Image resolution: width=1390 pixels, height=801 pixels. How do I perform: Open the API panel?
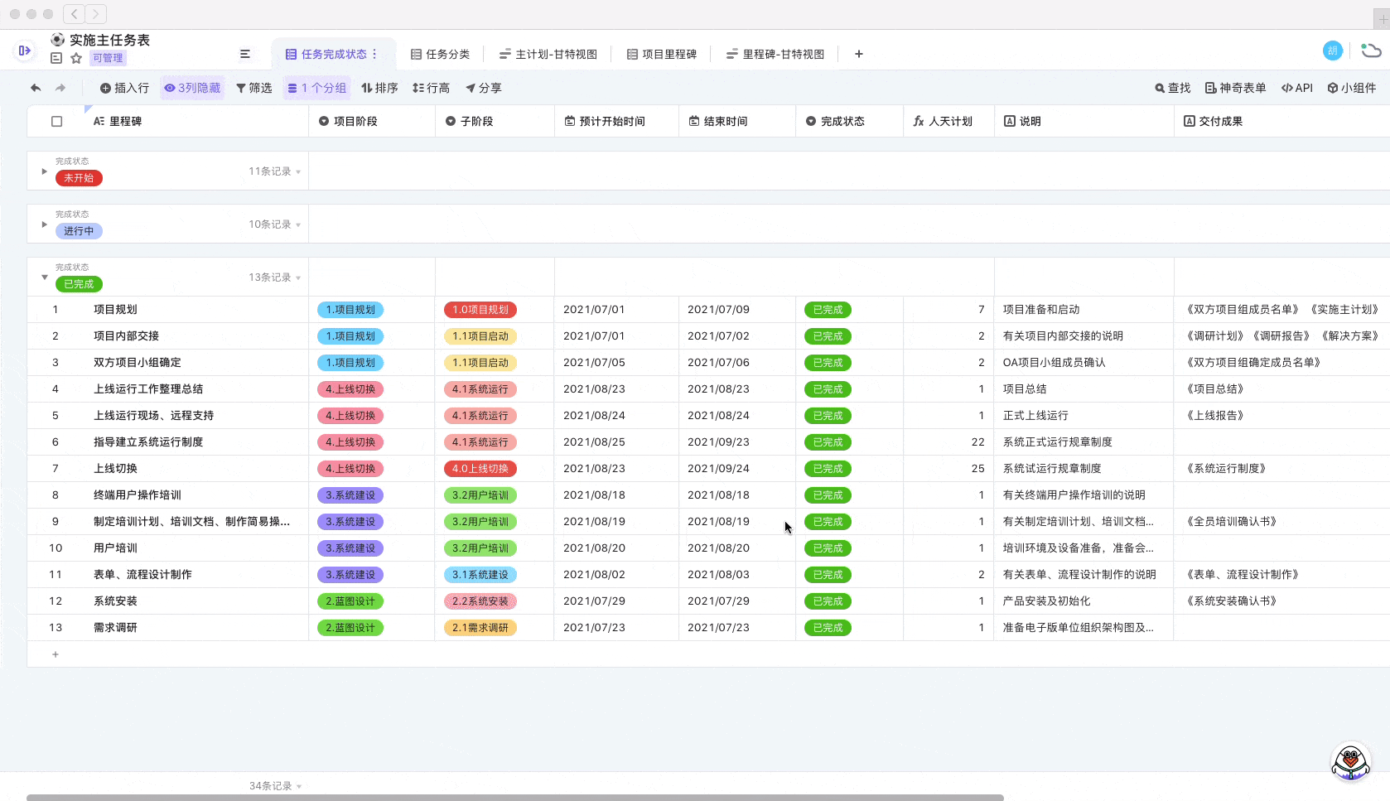tap(1296, 88)
